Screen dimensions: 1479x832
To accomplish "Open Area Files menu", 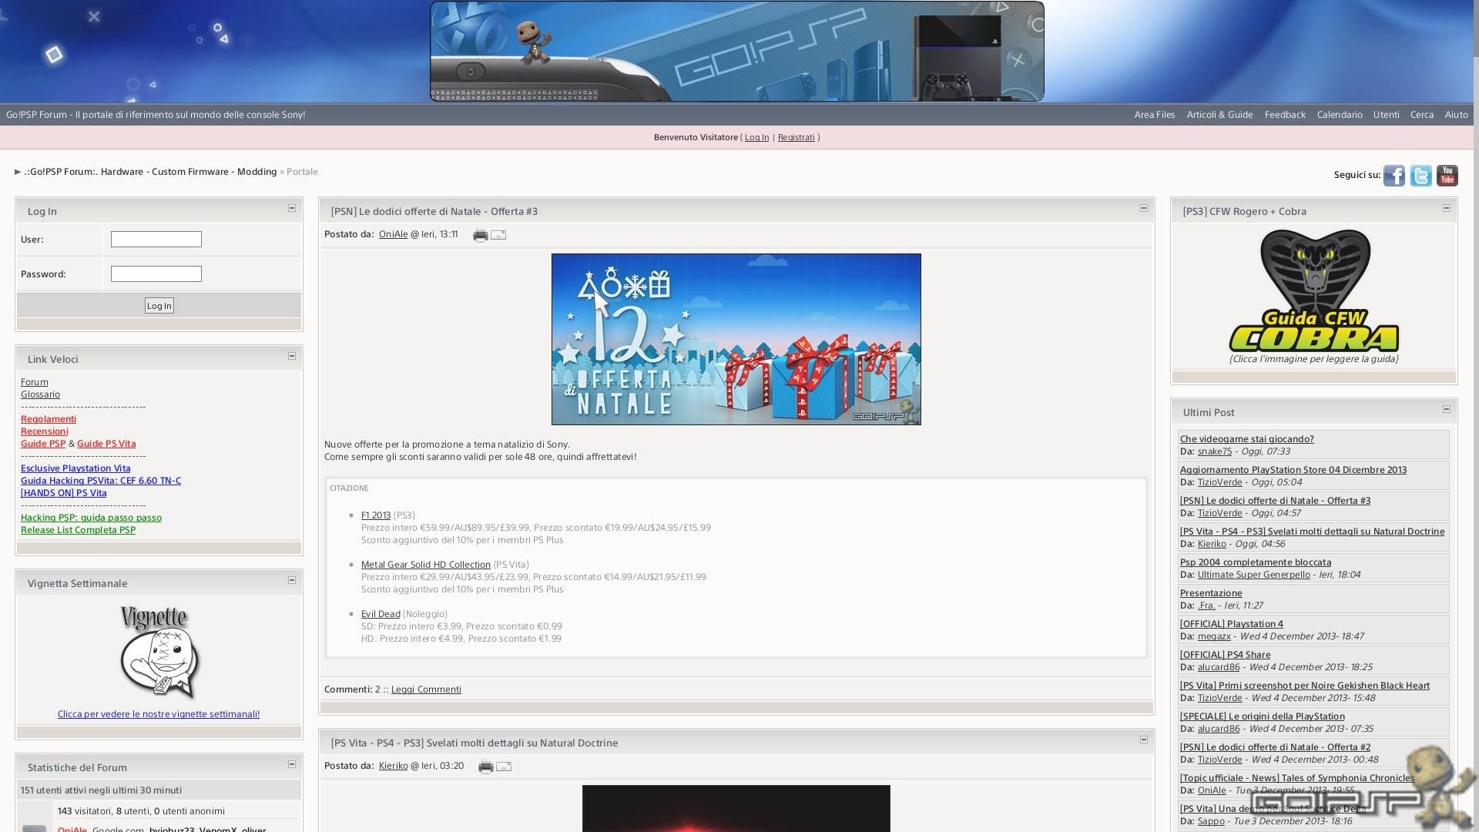I will (1155, 115).
